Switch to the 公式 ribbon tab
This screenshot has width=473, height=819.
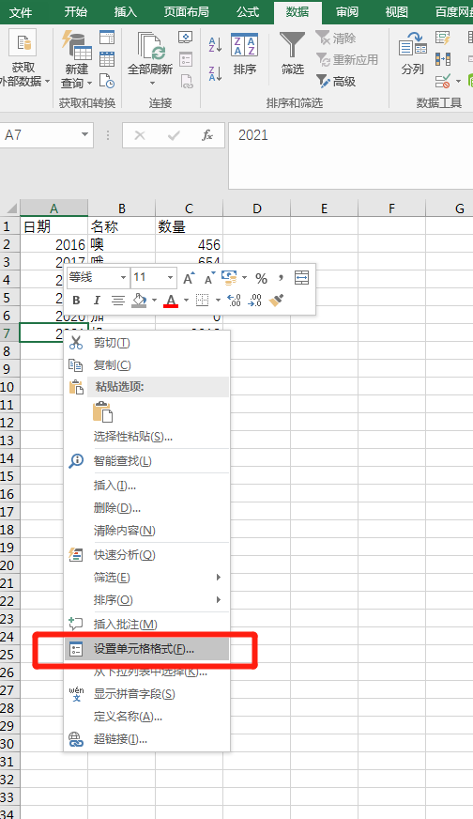point(248,12)
